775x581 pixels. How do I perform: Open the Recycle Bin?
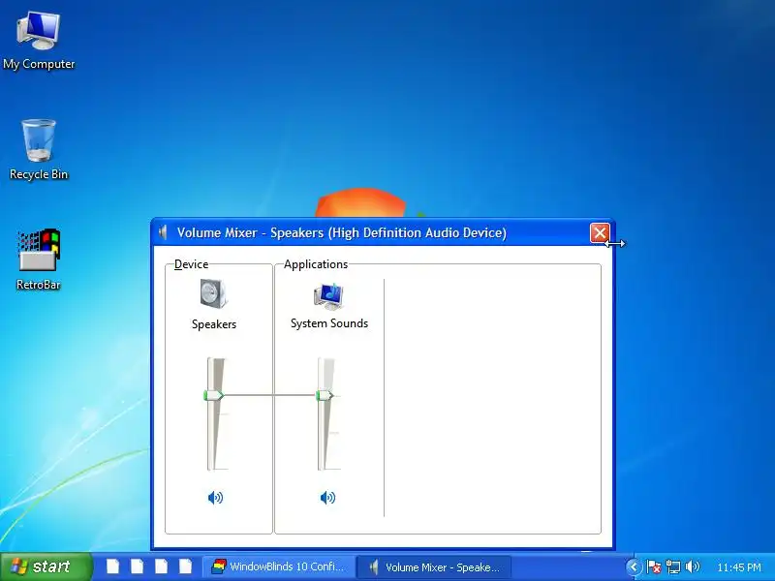tap(39, 150)
